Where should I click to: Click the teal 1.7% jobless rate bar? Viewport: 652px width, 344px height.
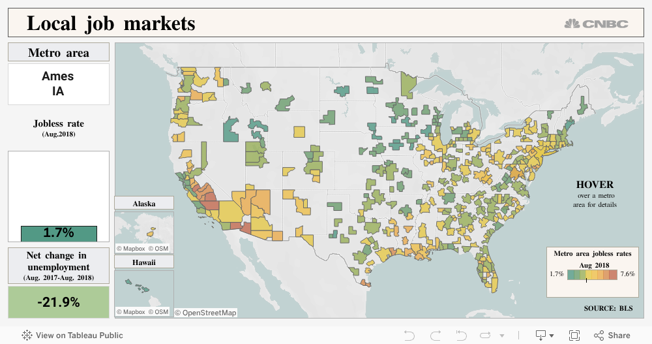click(x=59, y=234)
